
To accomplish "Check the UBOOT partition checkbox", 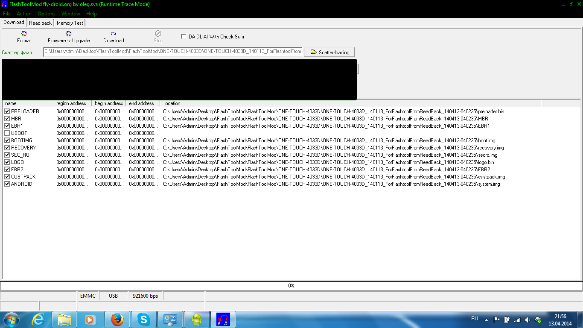I will 7,133.
